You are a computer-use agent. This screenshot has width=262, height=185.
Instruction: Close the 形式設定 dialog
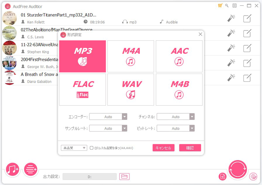200,34
